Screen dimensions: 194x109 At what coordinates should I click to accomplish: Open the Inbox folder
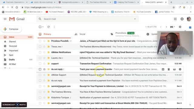(17, 37)
